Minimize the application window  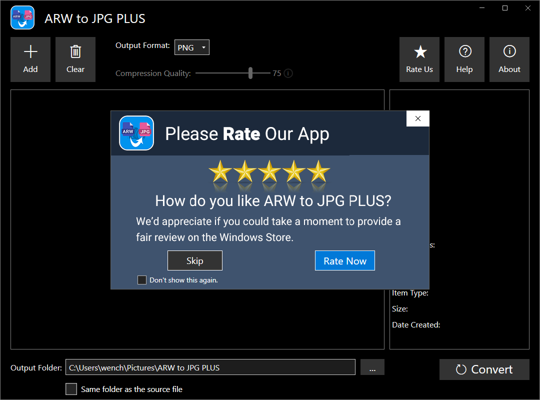click(482, 8)
